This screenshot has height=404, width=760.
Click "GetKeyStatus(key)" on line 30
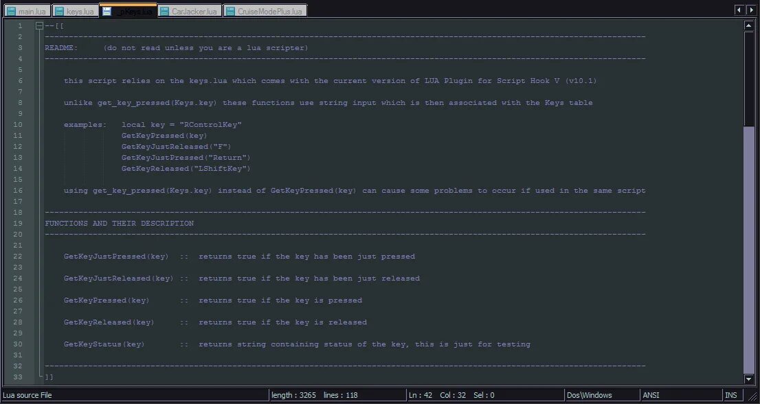coord(104,344)
